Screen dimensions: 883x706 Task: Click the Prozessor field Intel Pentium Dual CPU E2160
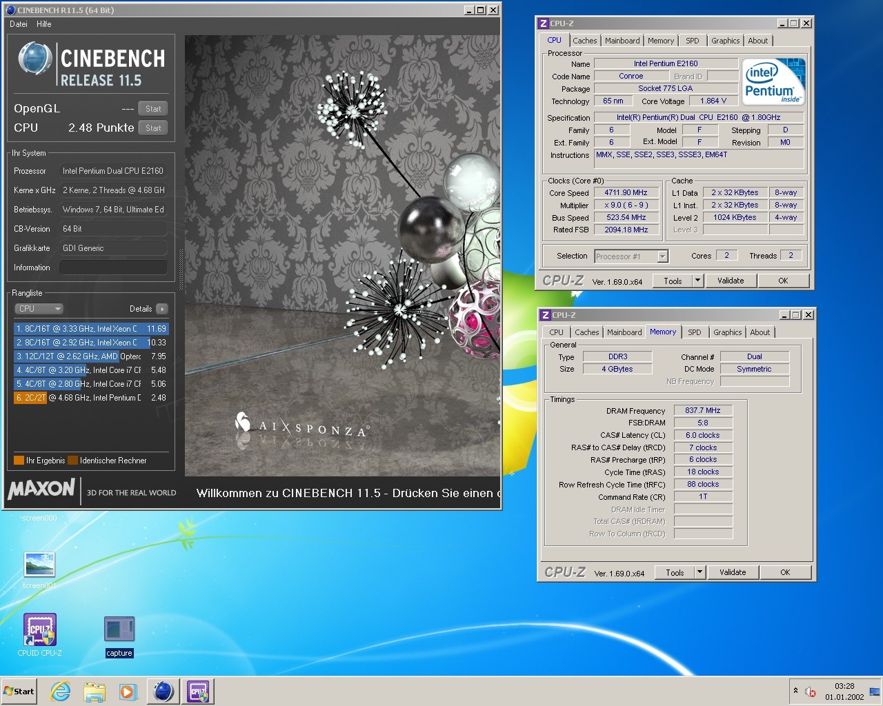click(x=113, y=171)
